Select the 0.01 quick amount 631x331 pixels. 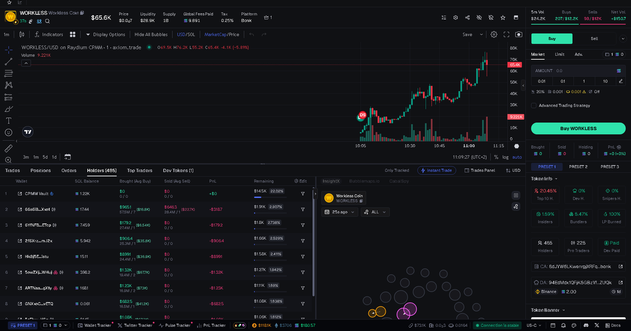[x=542, y=81]
